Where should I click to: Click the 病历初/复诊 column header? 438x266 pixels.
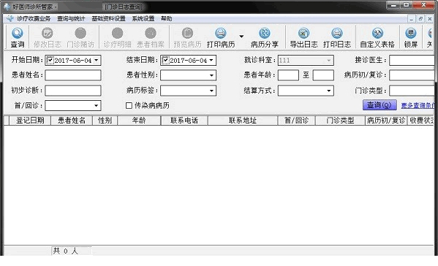386,121
